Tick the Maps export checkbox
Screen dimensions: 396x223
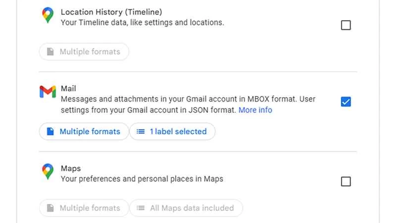[346, 181]
